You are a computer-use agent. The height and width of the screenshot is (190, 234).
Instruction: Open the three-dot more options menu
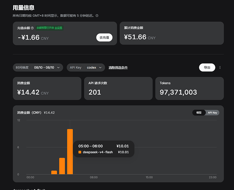point(220,68)
